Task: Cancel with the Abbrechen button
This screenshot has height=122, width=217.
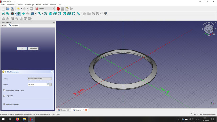Action: click(33, 49)
